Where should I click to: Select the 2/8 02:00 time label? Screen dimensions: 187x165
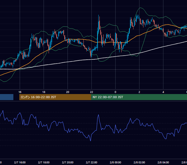tap(139, 162)
